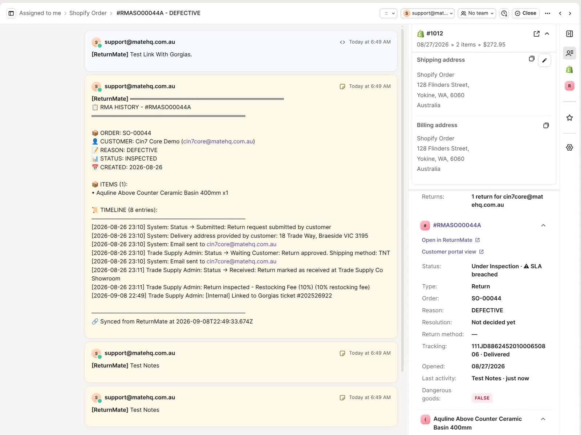Screen dimensions: 581x435
Task: Click the Linked to Gorgias ticket #202526922 entry
Action: point(212,296)
